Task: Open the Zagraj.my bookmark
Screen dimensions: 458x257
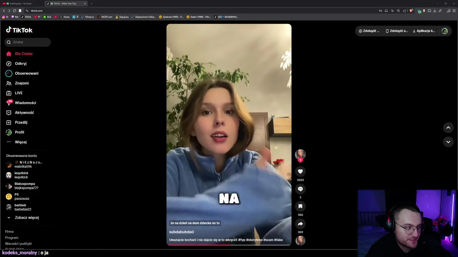Action: 122,17
